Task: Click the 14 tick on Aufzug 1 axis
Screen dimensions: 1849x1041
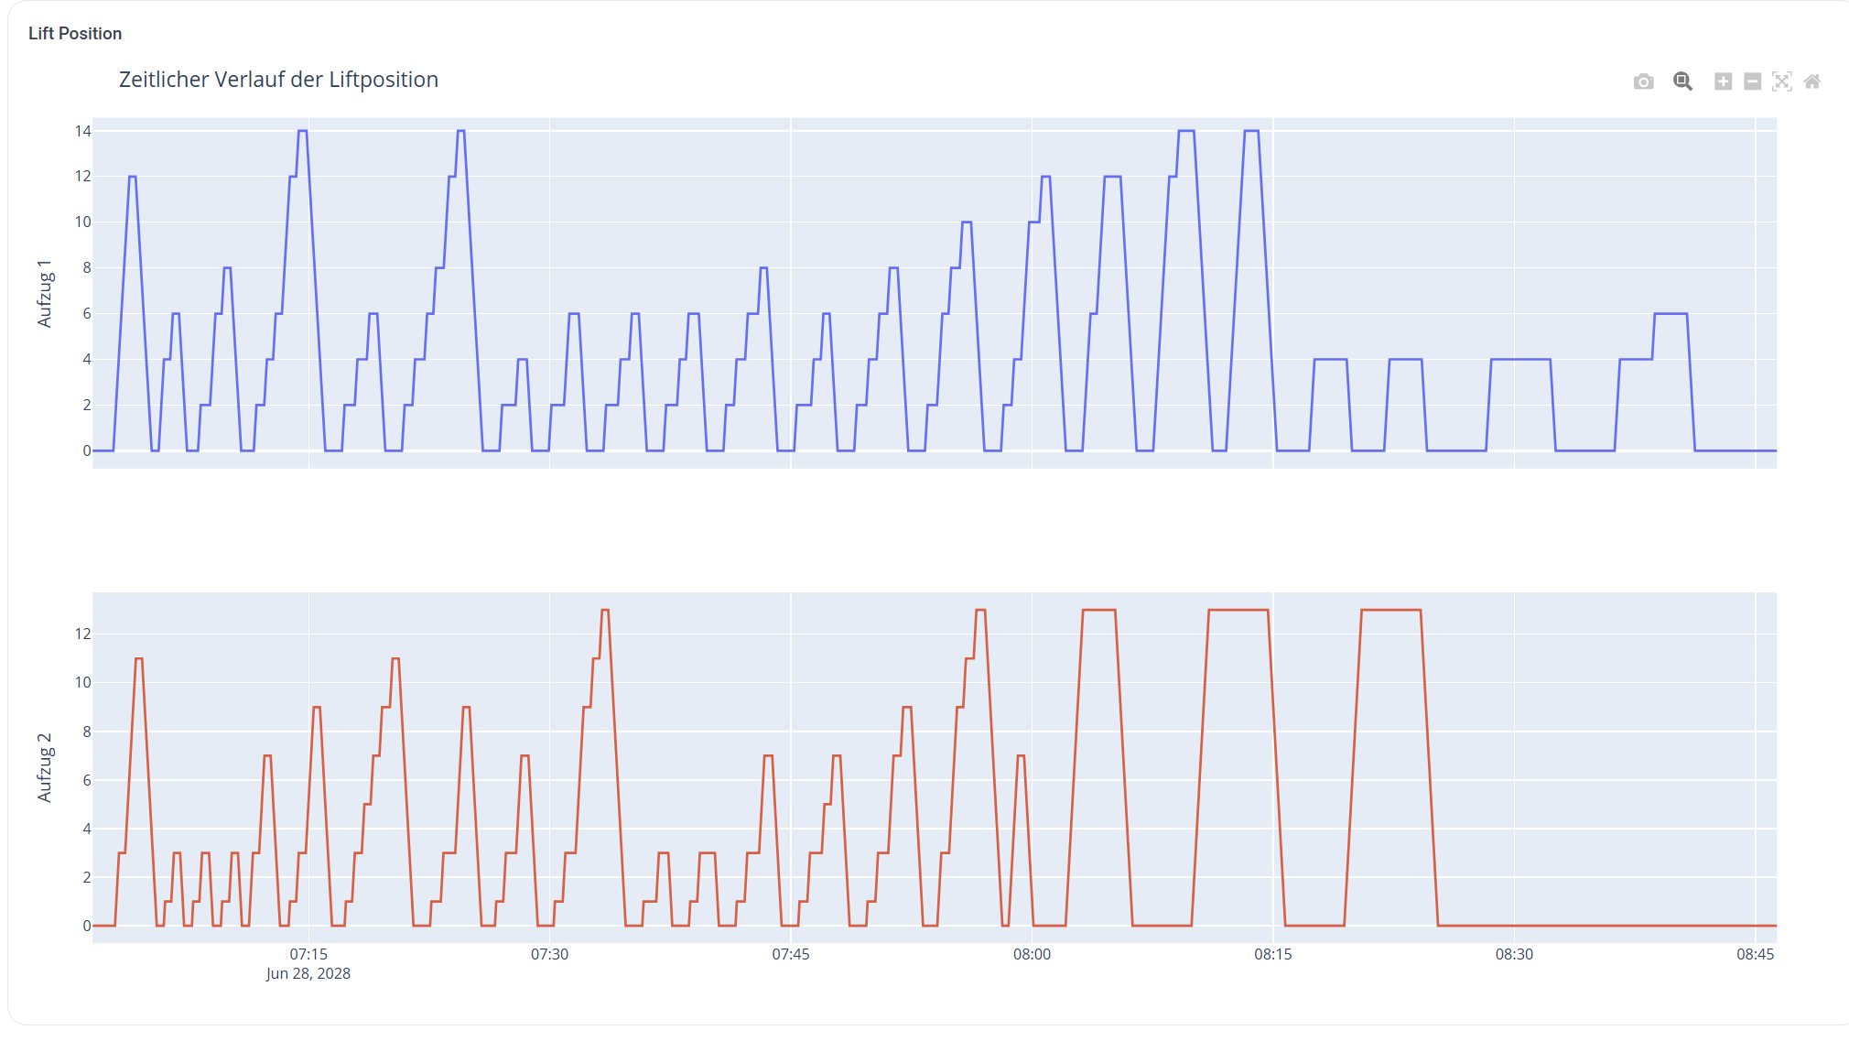Action: point(82,131)
